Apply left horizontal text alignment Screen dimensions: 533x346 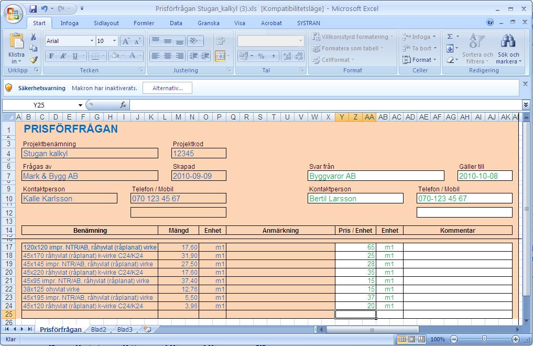click(155, 56)
